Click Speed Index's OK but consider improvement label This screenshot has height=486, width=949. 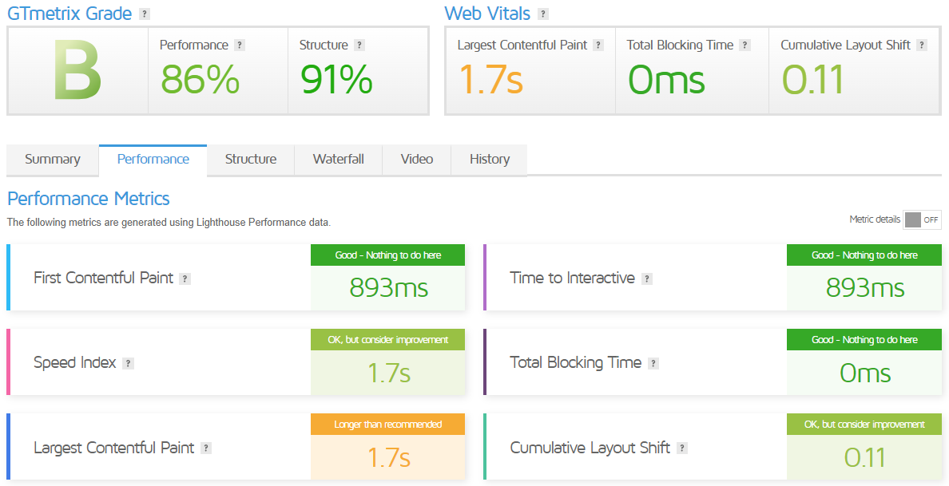pos(388,340)
